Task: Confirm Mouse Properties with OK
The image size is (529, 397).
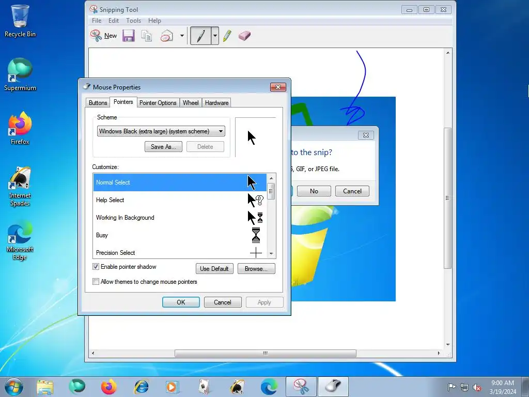Action: coord(181,302)
